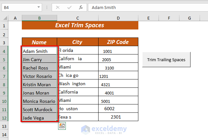The image size is (208, 140).
Task: Open the Quick Analysis icon below table
Action: point(62,126)
